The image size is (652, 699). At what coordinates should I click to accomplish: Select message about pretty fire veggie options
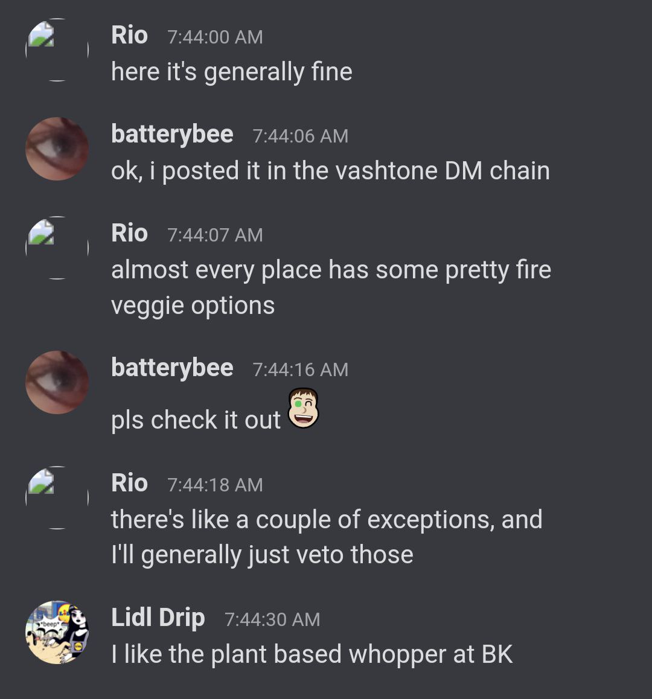pos(331,287)
